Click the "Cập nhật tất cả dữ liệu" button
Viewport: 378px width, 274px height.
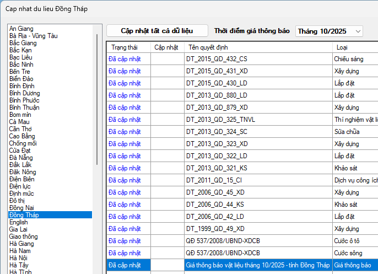(157, 31)
